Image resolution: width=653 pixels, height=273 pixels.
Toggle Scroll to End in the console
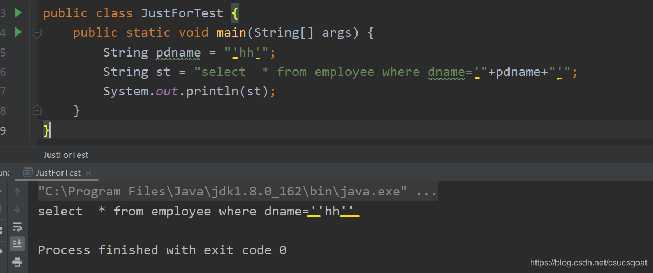tap(17, 243)
